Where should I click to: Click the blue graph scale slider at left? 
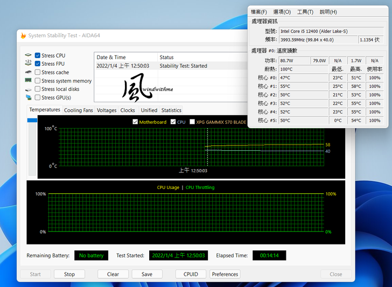pyautogui.click(x=32, y=120)
